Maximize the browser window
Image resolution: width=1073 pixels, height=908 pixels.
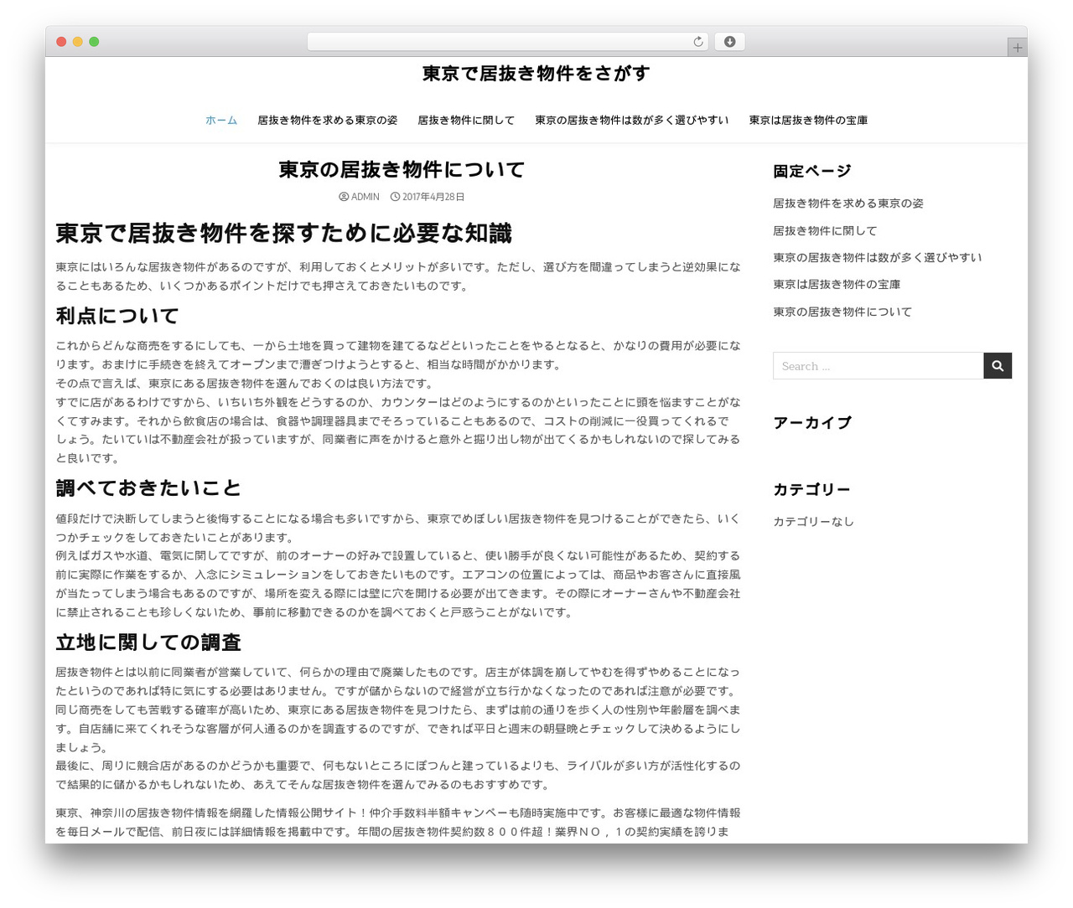tap(94, 42)
